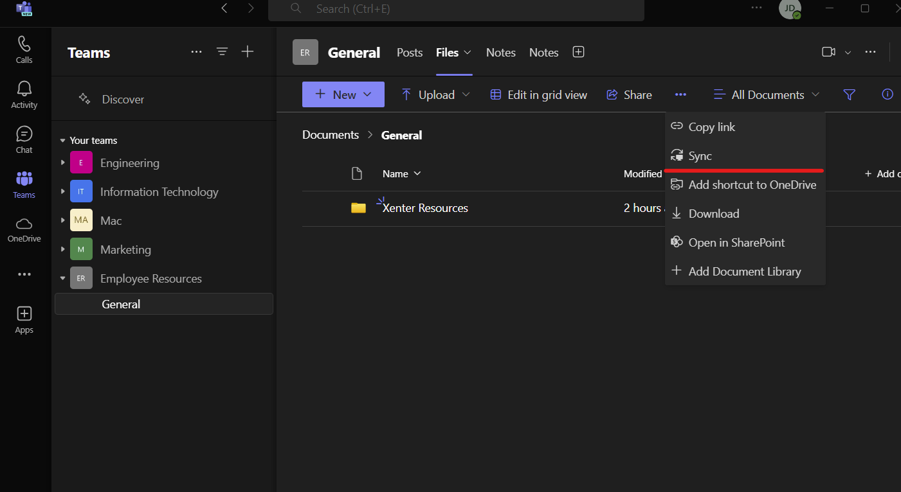Open the Apps store icon

click(x=24, y=319)
